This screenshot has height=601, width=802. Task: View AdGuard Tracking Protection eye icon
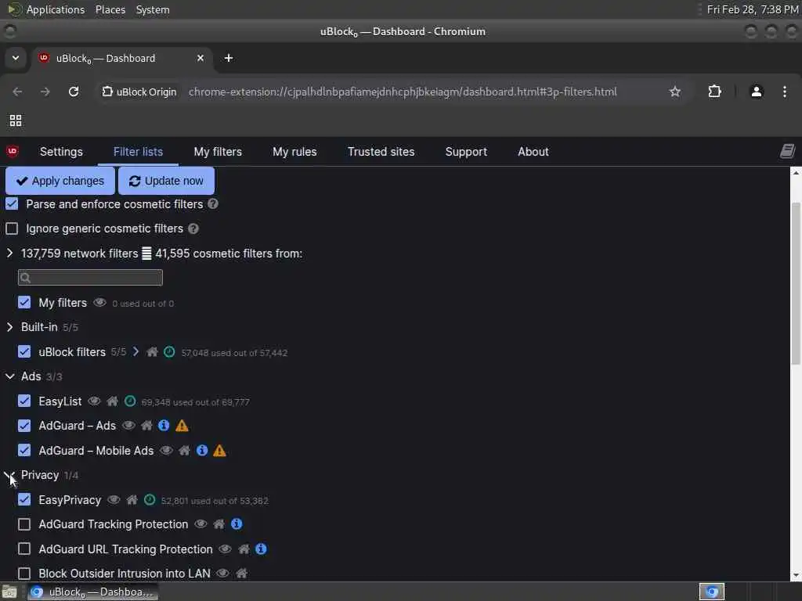(x=201, y=524)
